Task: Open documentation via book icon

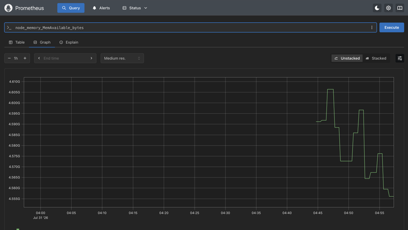Action: (x=400, y=8)
